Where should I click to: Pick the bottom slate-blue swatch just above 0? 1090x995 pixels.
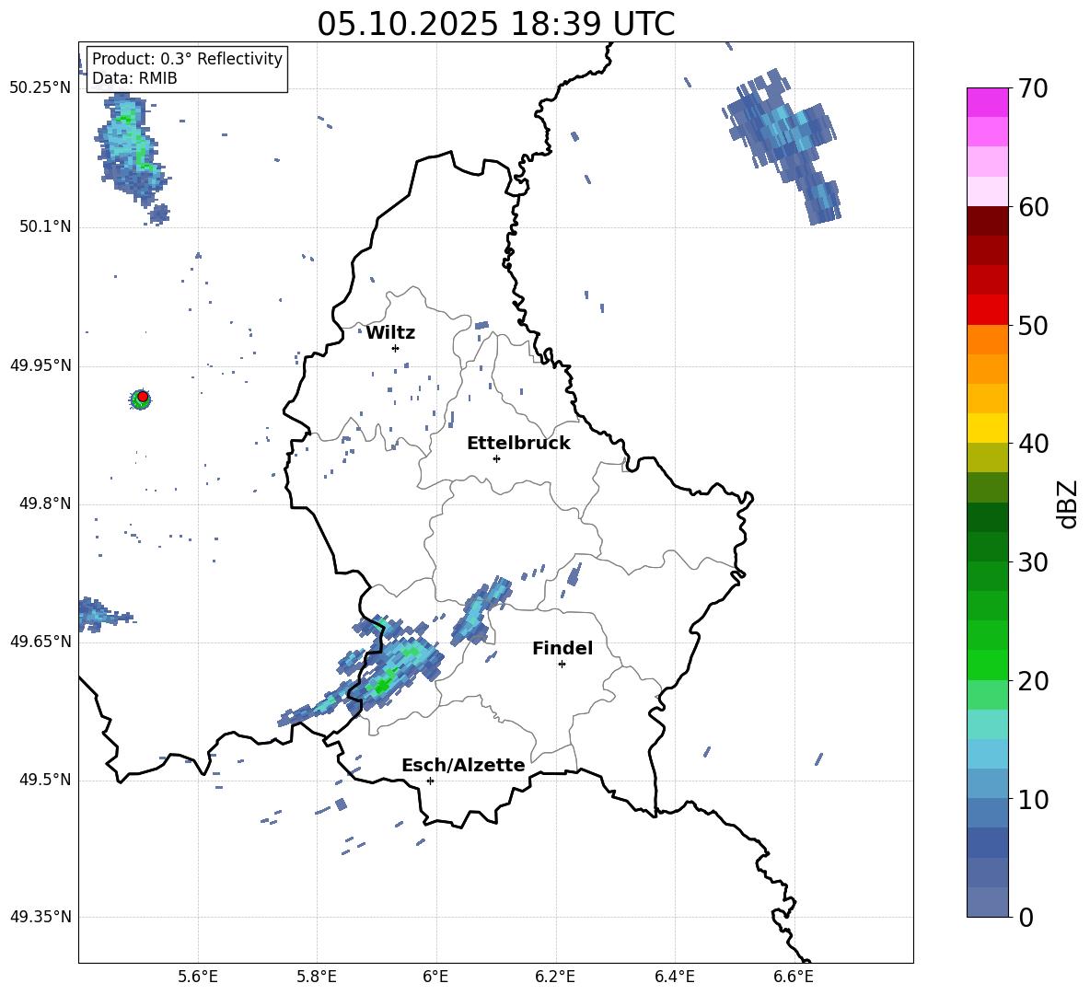tap(988, 902)
